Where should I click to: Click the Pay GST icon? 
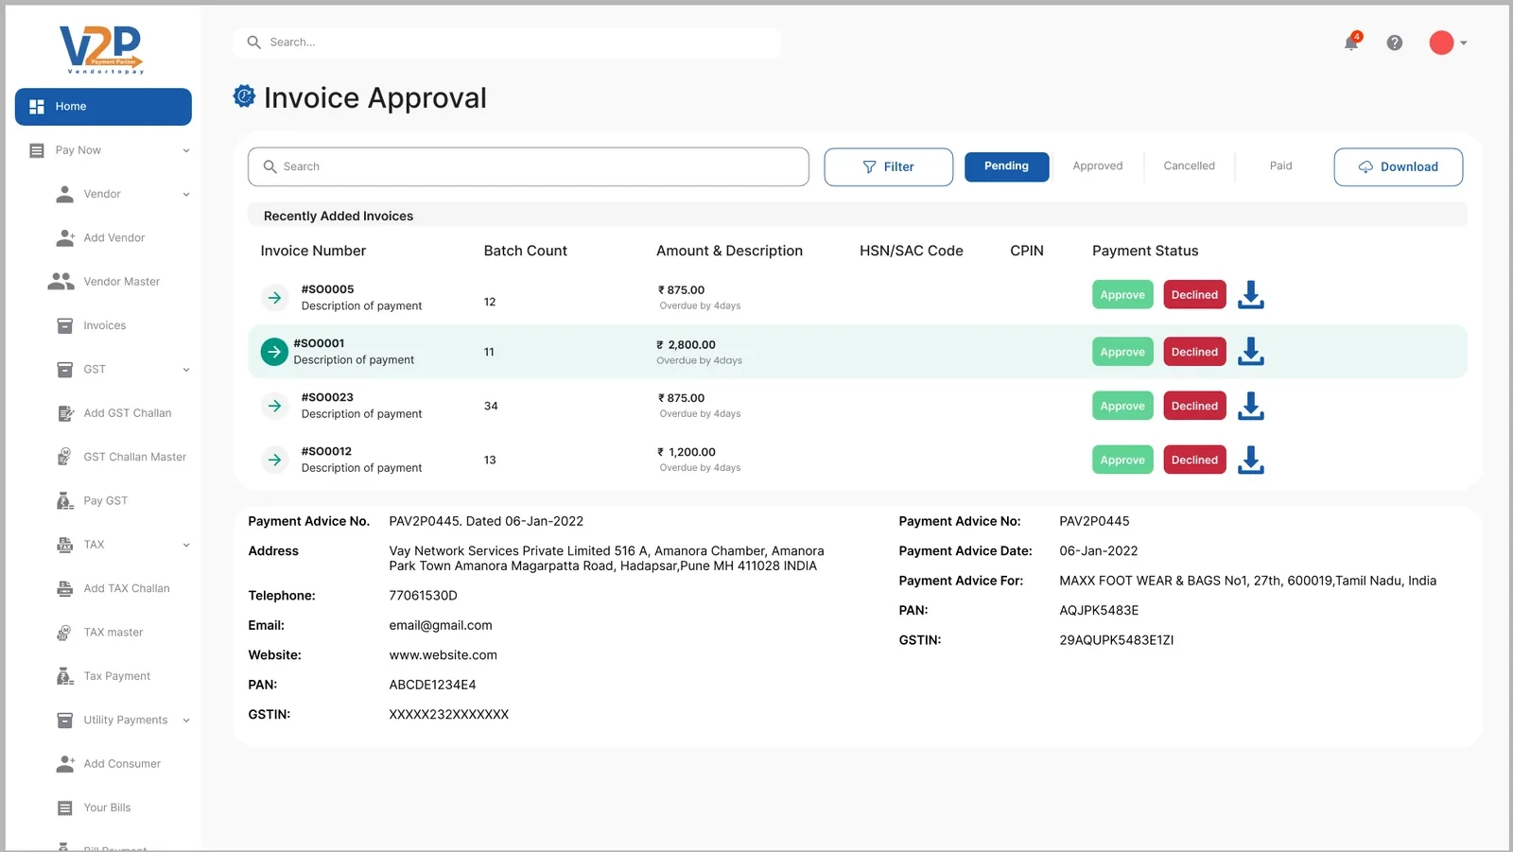64,500
